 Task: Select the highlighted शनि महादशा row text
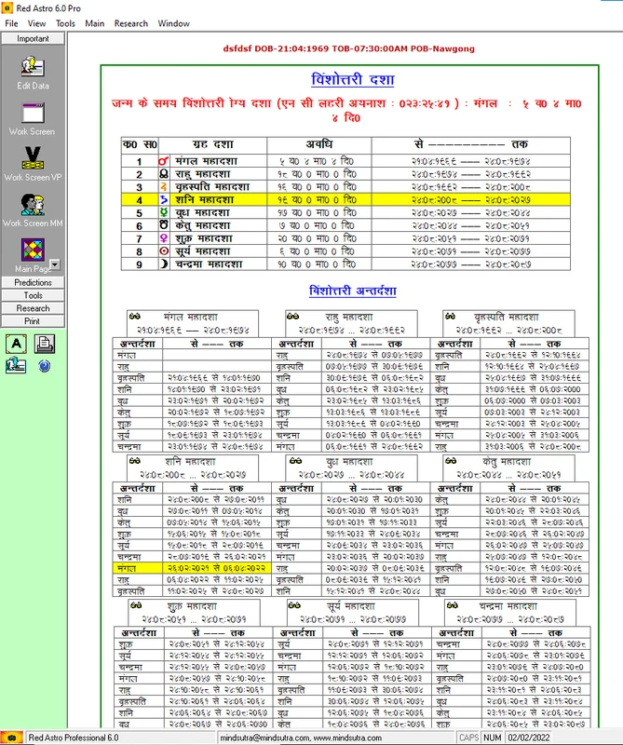pyautogui.click(x=204, y=199)
